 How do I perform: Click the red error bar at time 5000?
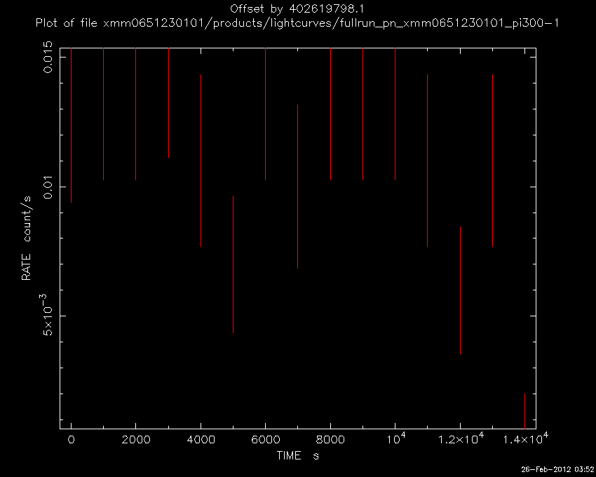233,264
